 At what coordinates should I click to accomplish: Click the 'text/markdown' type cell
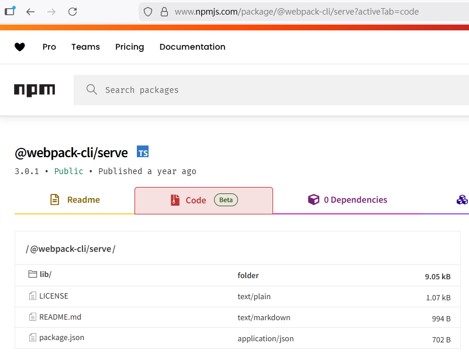(x=264, y=317)
